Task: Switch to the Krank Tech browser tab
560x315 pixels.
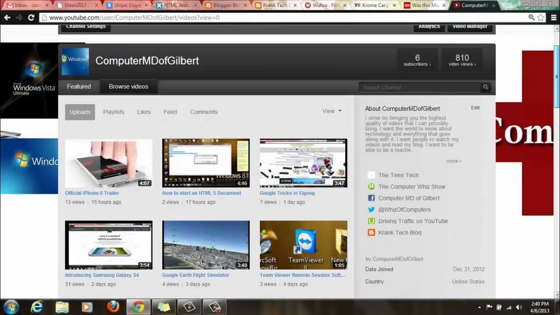Action: tap(275, 5)
